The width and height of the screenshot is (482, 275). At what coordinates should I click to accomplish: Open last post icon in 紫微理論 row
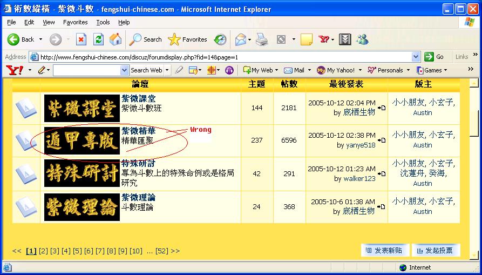click(x=382, y=206)
